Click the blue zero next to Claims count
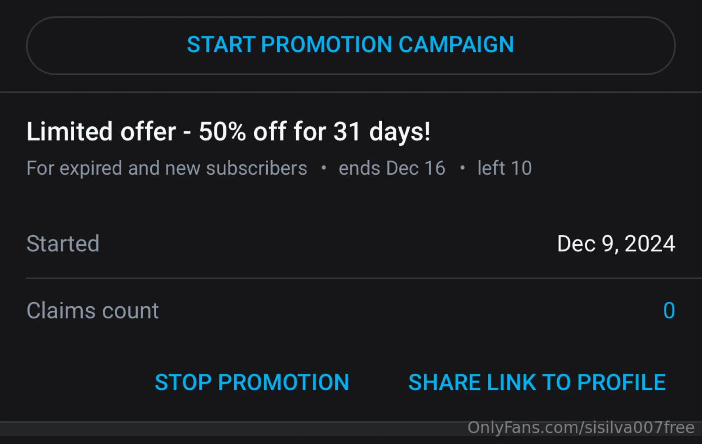702x444 pixels. [670, 310]
